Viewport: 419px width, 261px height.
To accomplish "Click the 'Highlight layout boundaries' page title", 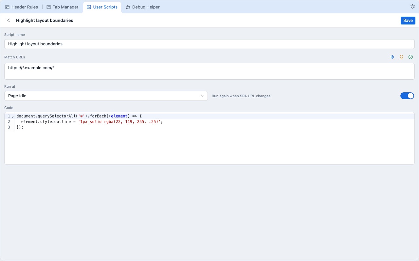I will [45, 20].
